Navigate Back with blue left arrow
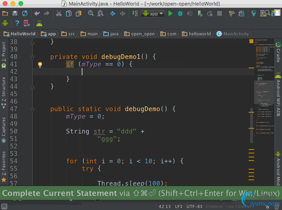Image resolution: width=282 pixels, height=210 pixels. coord(113,13)
